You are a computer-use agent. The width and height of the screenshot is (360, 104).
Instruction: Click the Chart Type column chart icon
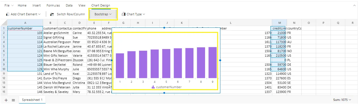123,14
